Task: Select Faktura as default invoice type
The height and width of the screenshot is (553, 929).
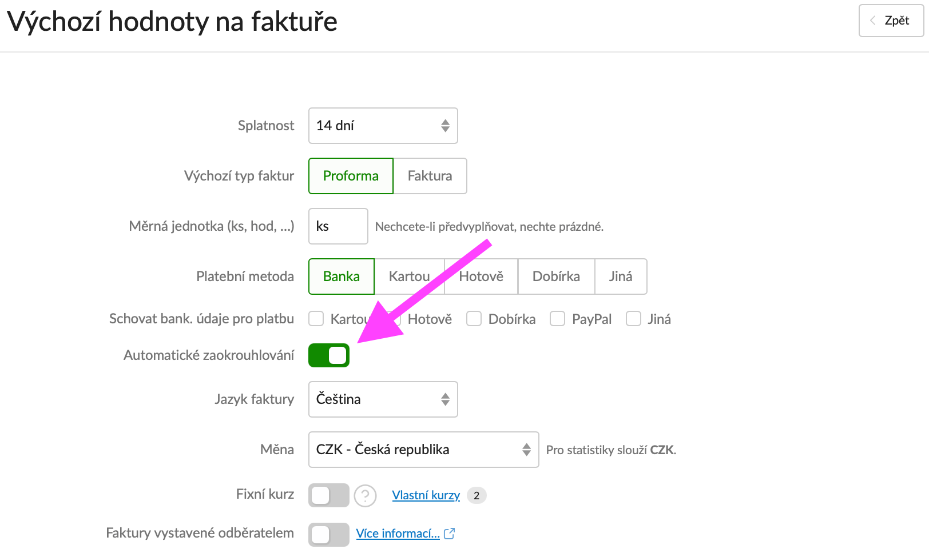Action: click(x=430, y=176)
